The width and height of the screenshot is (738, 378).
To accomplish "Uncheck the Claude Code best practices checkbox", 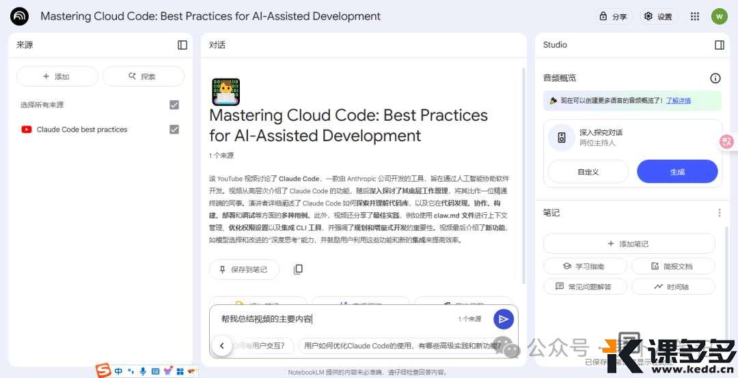I will point(174,129).
